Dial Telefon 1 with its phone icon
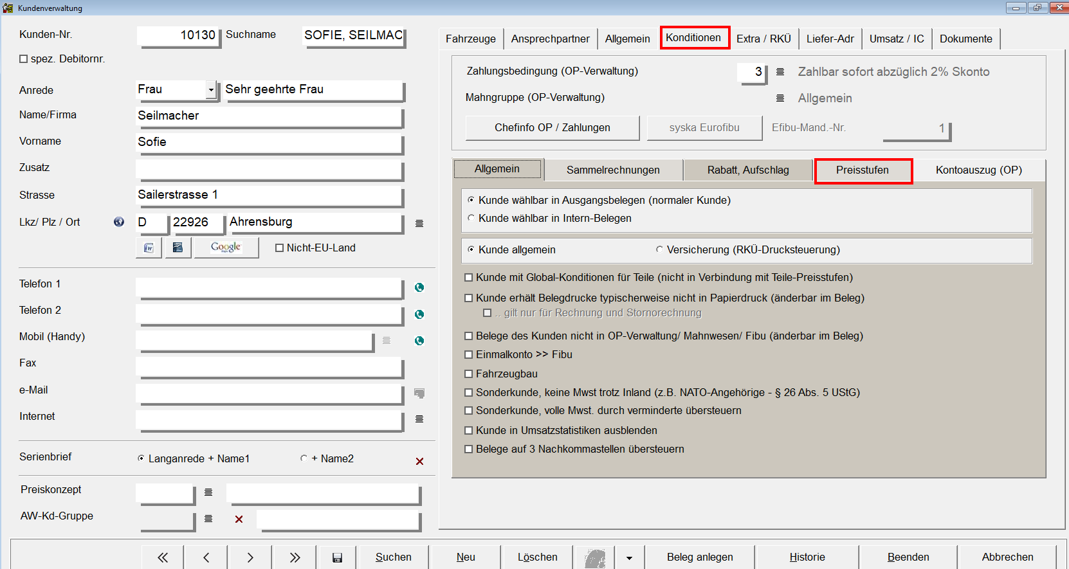The height and width of the screenshot is (569, 1069). pyautogui.click(x=419, y=287)
